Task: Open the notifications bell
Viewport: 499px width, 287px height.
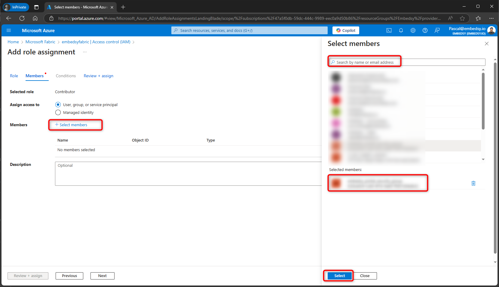Action: point(401,30)
